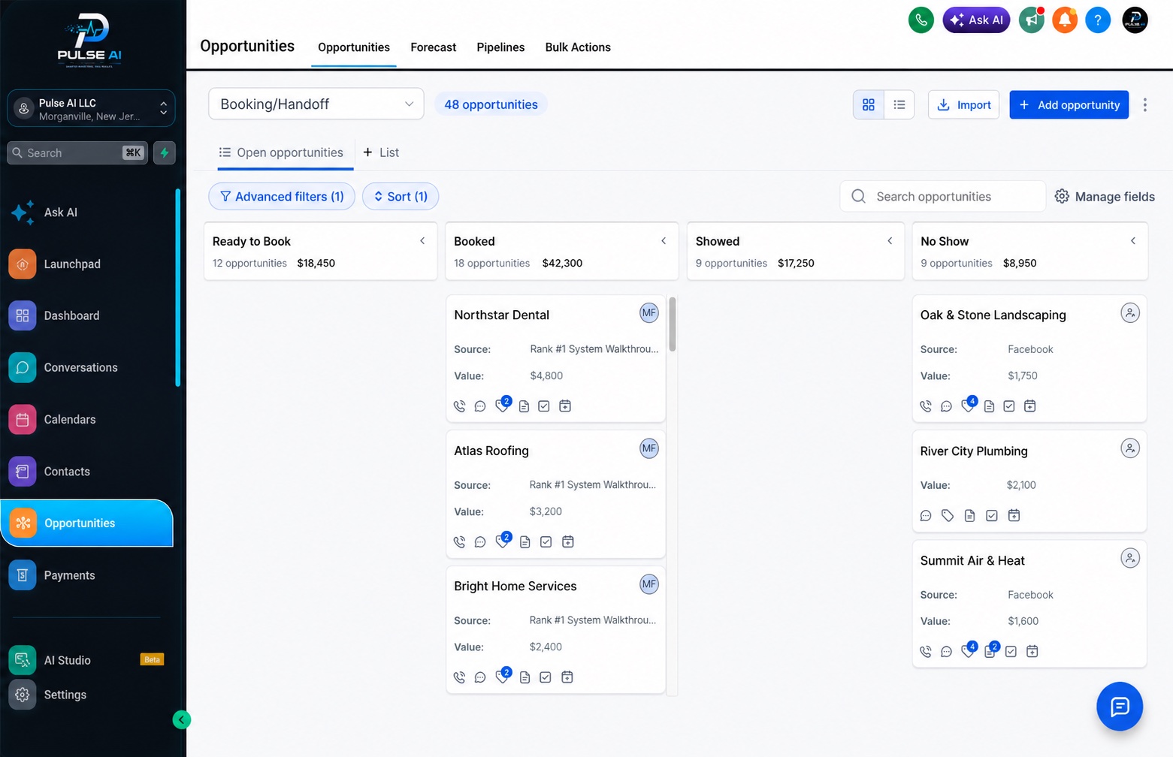1173x757 pixels.
Task: Collapse the Ready to Book column
Action: tap(422, 241)
